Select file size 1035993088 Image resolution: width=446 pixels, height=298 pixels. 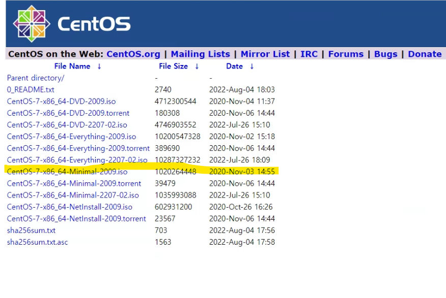pyautogui.click(x=176, y=195)
